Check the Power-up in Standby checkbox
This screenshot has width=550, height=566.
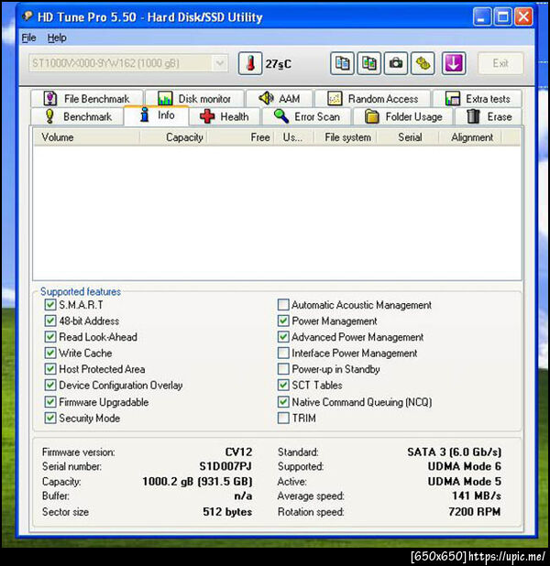283,369
